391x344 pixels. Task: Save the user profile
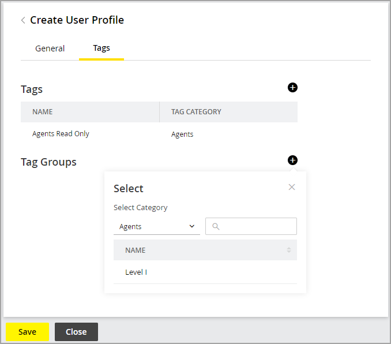tap(28, 332)
